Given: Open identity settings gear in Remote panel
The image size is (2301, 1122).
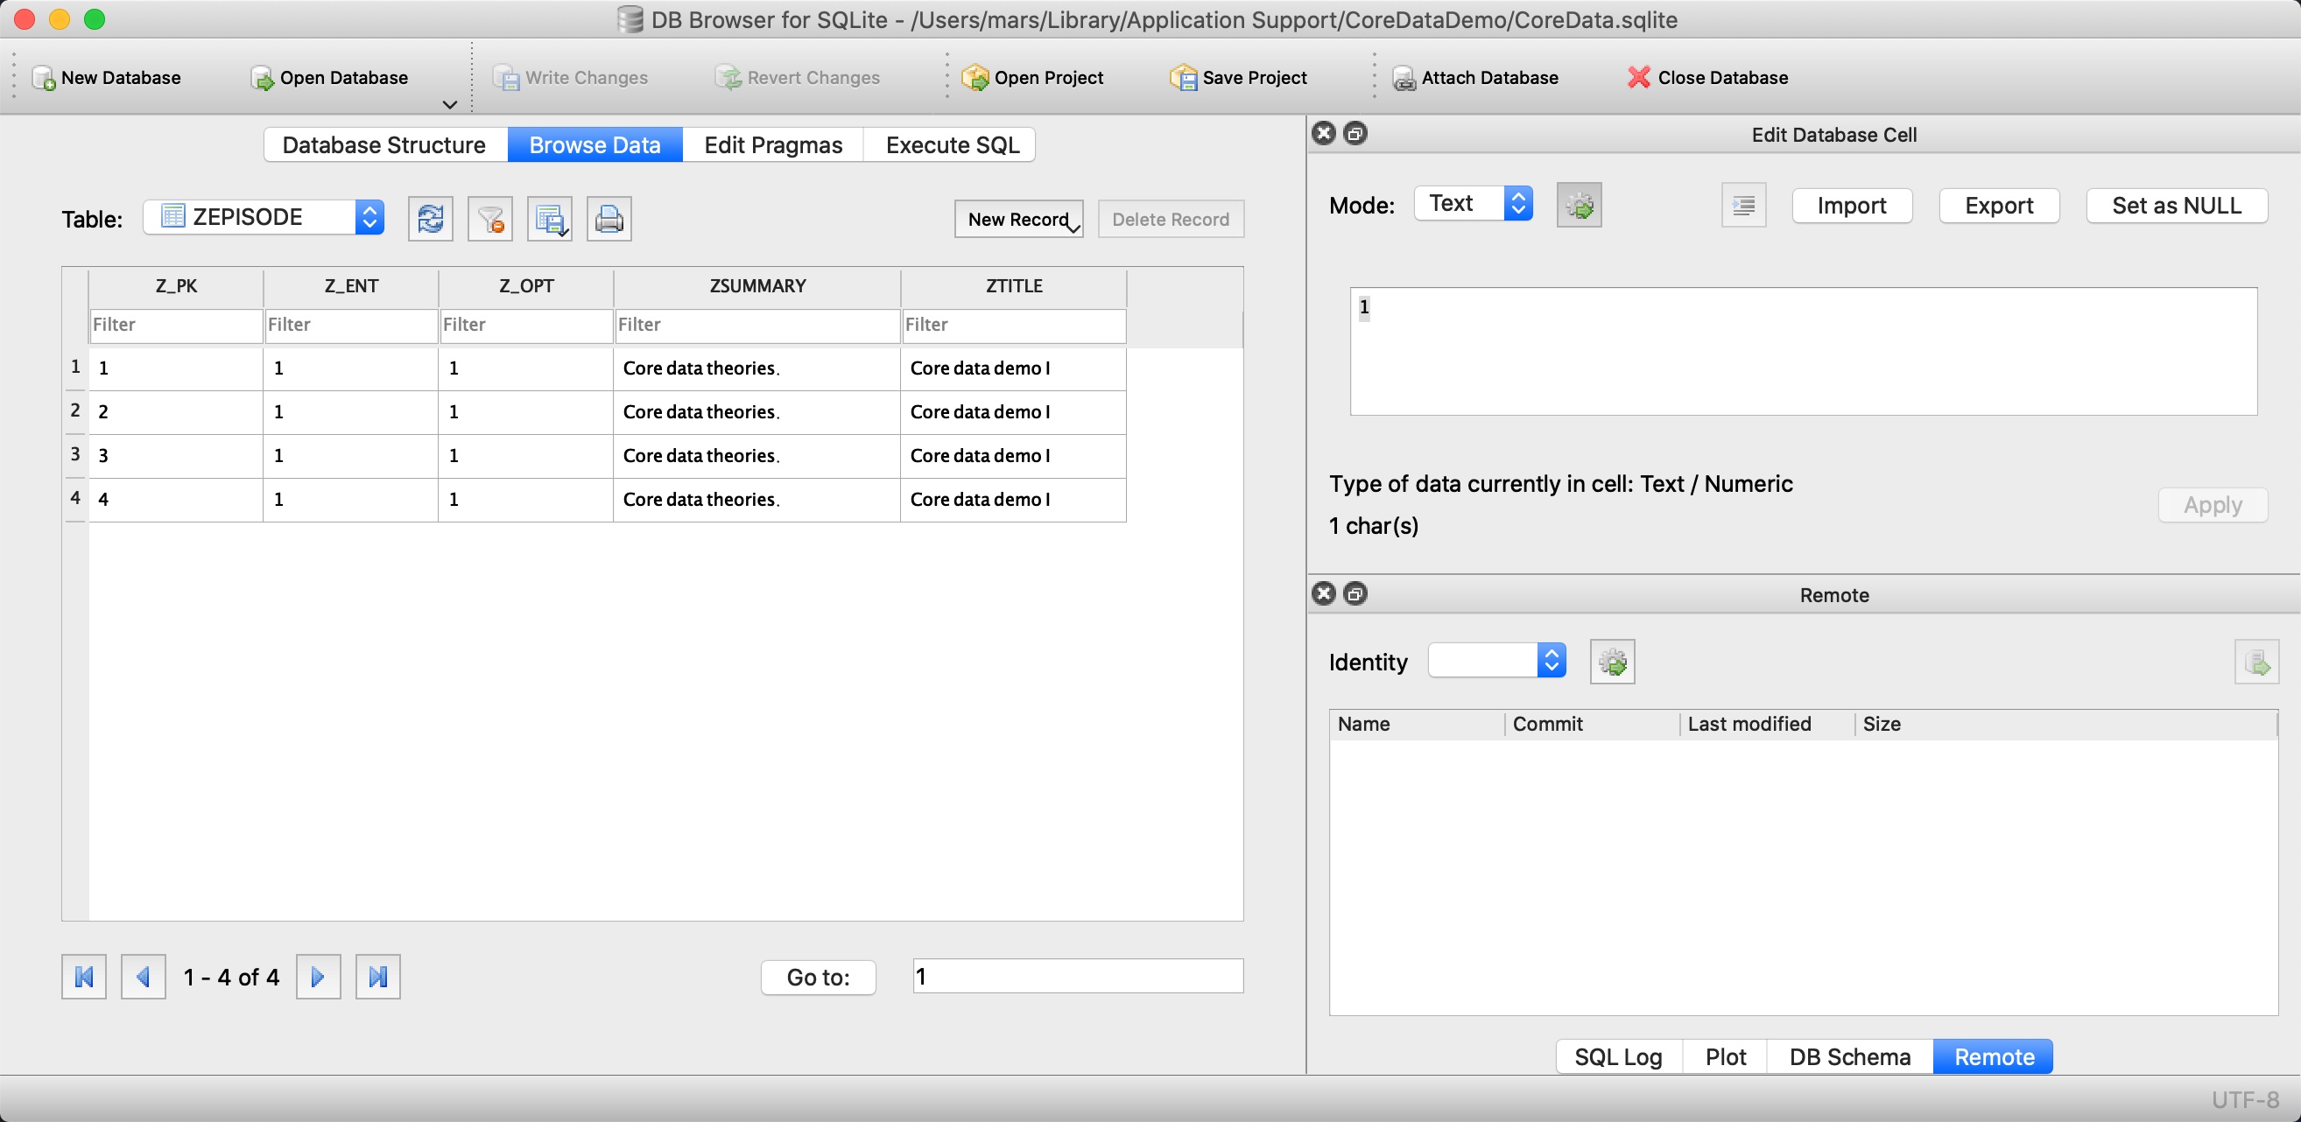Looking at the screenshot, I should (1612, 663).
